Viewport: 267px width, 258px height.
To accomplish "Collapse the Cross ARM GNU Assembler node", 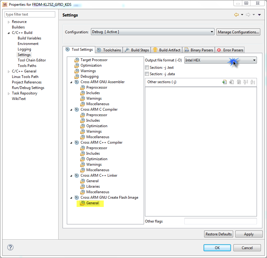I will [71, 82].
